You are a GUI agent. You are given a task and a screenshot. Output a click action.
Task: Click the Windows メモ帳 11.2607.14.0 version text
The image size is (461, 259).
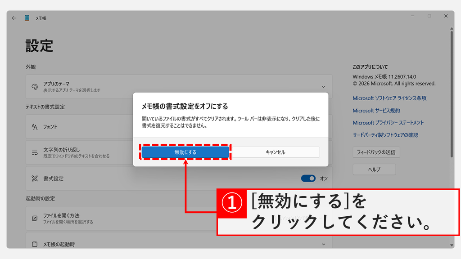click(x=384, y=76)
